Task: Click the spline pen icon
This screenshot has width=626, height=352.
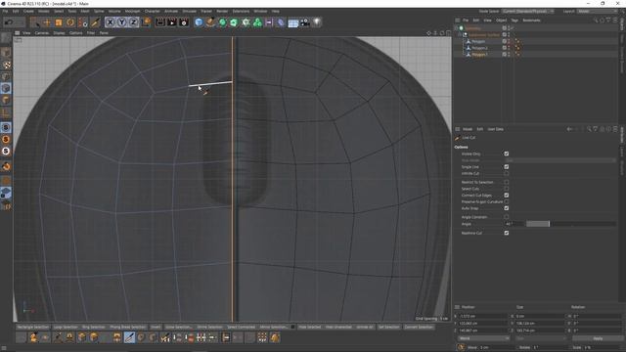Action: [210, 22]
